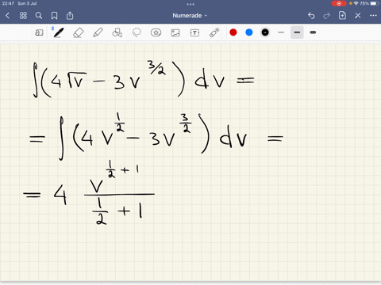The image size is (381, 285).
Task: Select the Shapes tool
Action: [117, 32]
